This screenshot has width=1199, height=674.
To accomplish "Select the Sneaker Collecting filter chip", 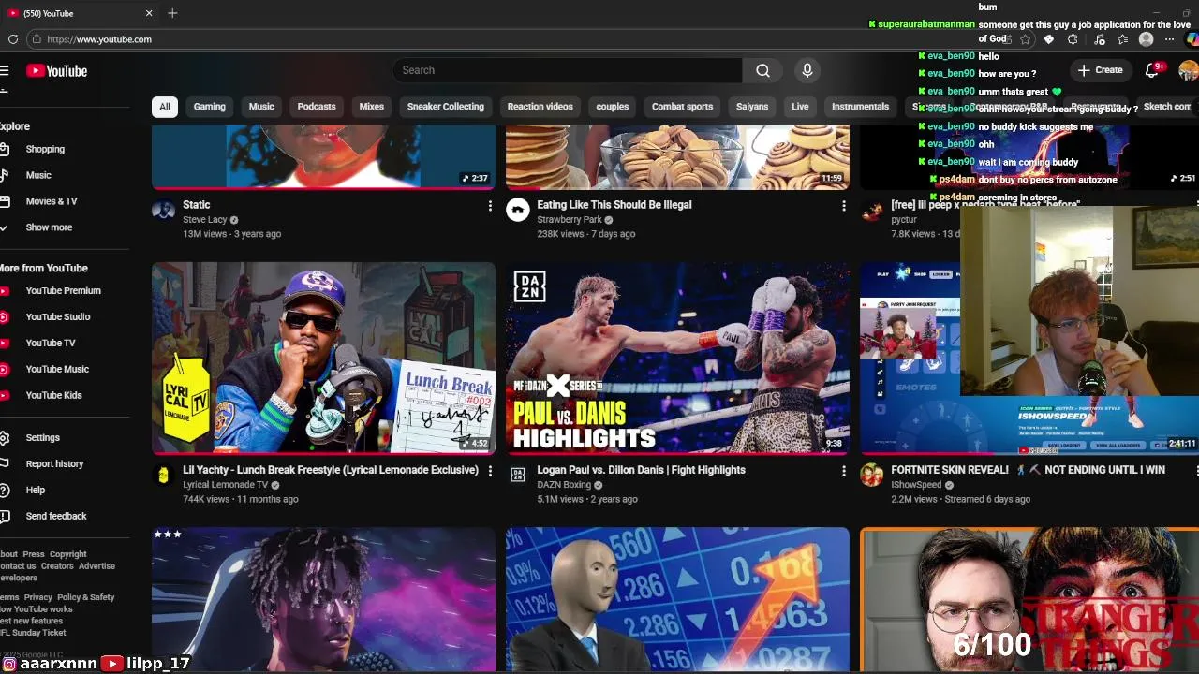I will coord(446,107).
